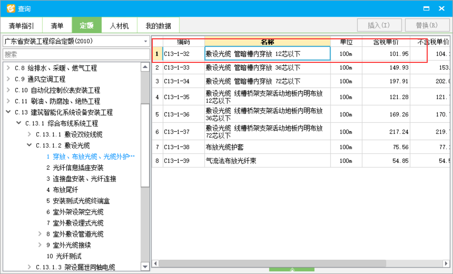The image size is (453, 274).
Task: Select tree item 2 光纤信息插座安装
Action: pyautogui.click(x=75, y=168)
